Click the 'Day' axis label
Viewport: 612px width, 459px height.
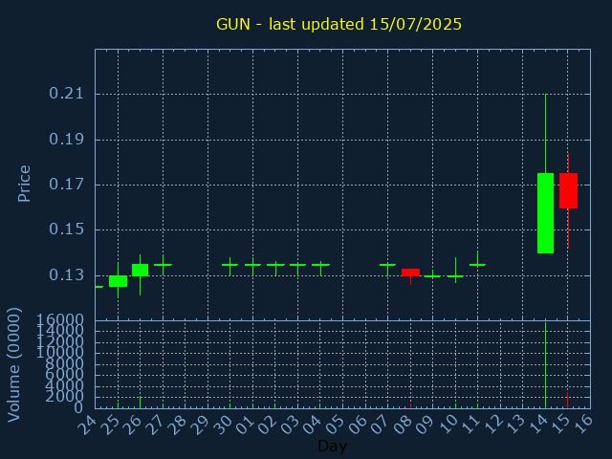pyautogui.click(x=332, y=446)
